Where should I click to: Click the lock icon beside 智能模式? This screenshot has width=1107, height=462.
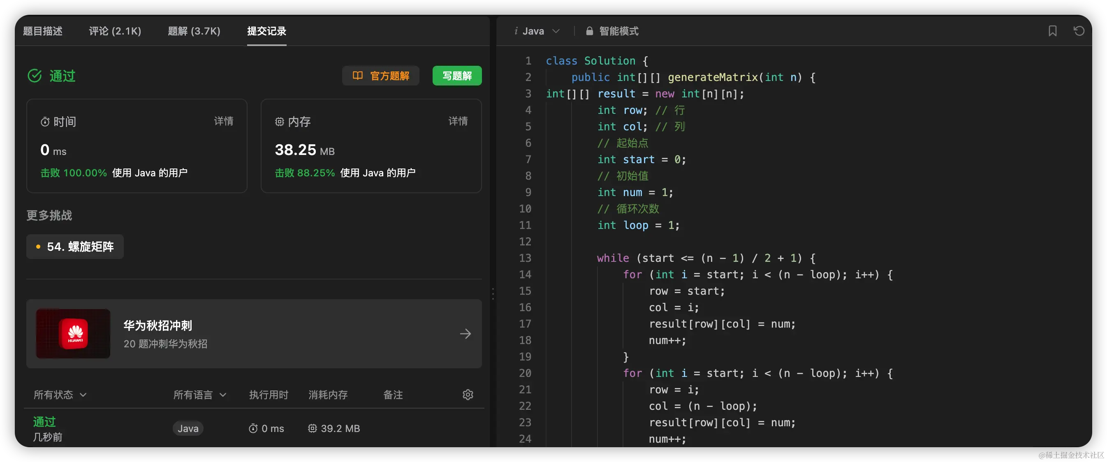[589, 31]
